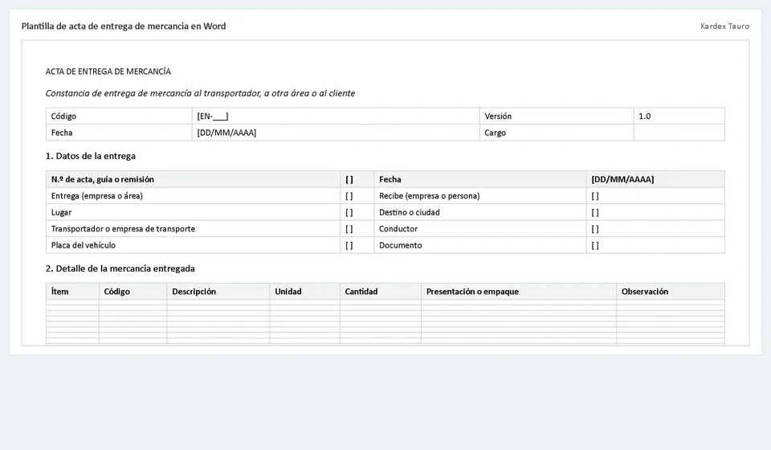Click the empty cell next to Cargo

coord(679,133)
